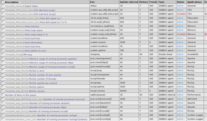Open the MySQL uptime item
This screenshot has width=207, height=121.
pyautogui.click(x=36, y=87)
